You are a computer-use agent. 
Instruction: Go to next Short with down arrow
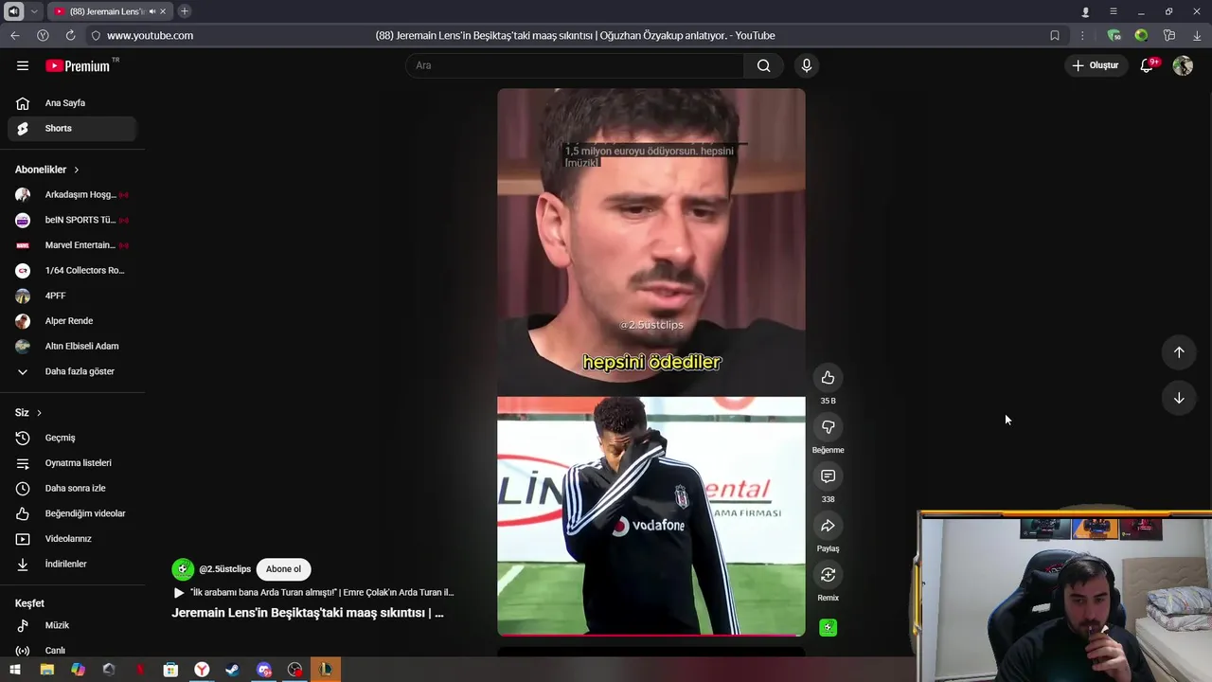(1179, 398)
